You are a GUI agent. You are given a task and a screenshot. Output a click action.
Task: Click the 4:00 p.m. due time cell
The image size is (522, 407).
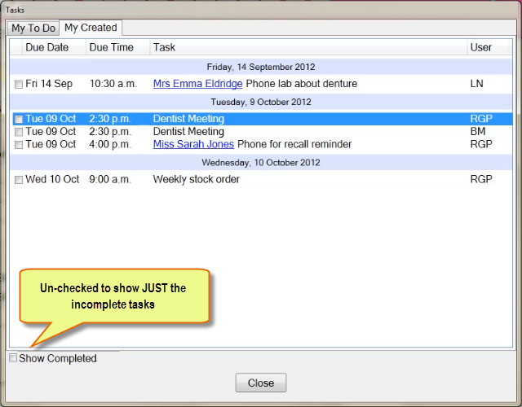pos(110,144)
